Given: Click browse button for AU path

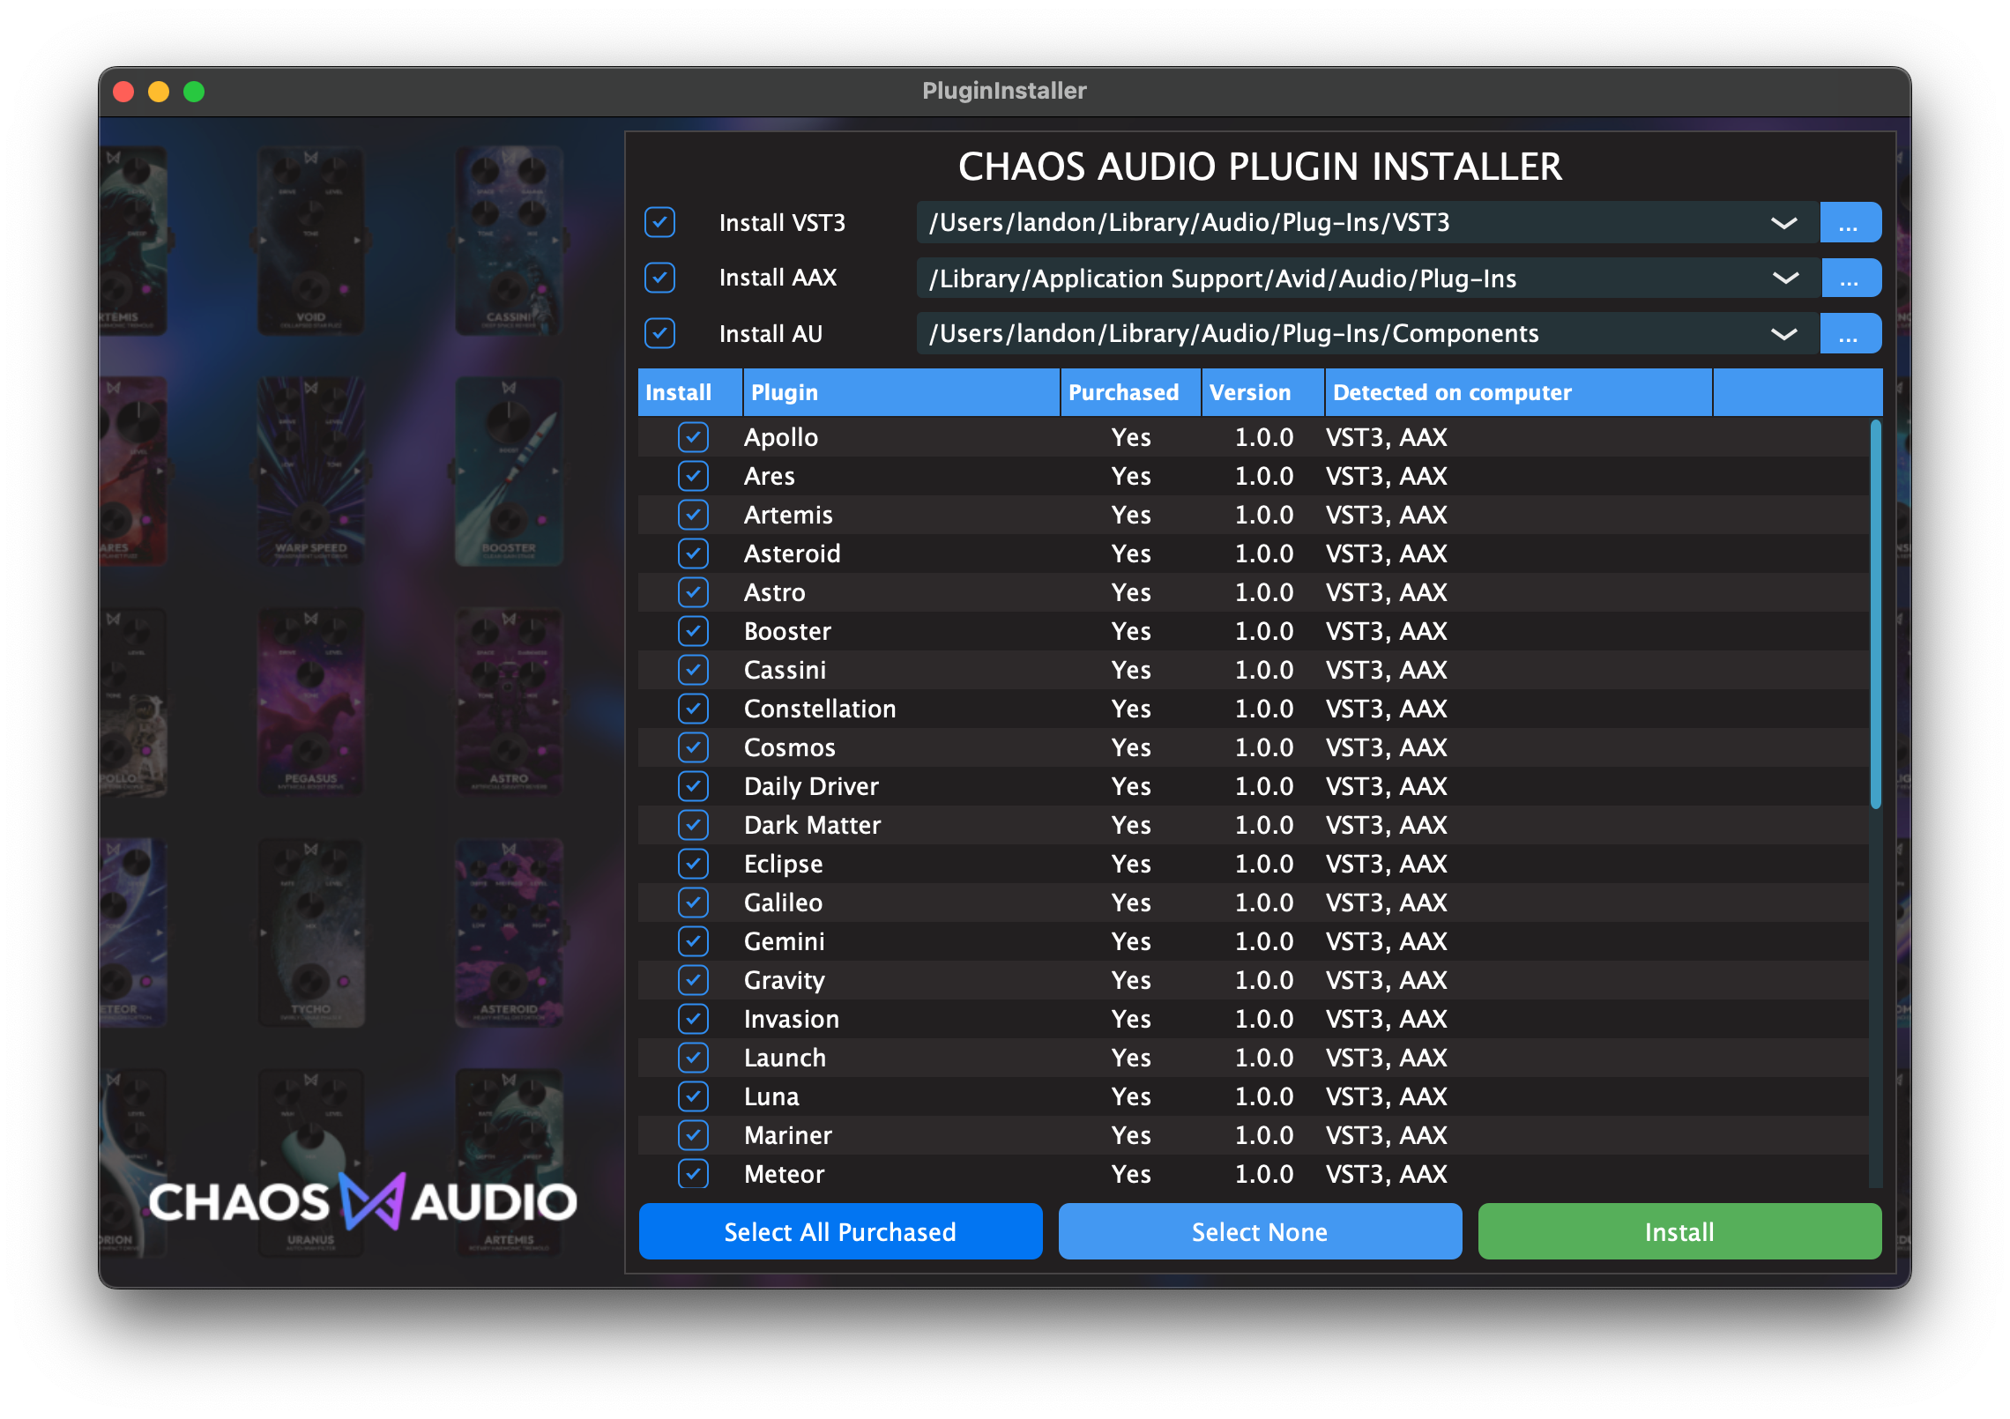Looking at the screenshot, I should click(x=1850, y=334).
